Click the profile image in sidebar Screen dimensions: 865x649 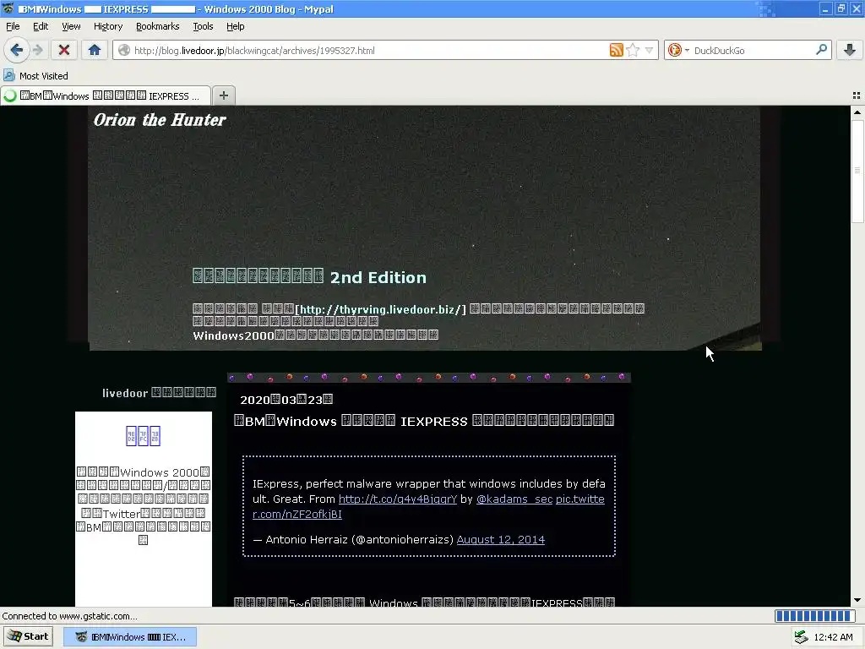pyautogui.click(x=143, y=436)
